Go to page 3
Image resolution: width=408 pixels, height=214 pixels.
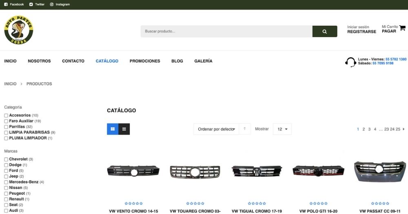click(369, 129)
